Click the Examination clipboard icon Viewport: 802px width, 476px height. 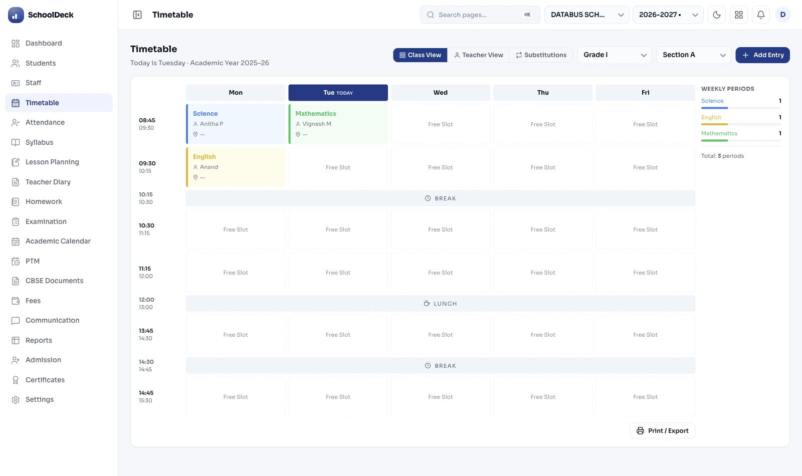coord(16,221)
